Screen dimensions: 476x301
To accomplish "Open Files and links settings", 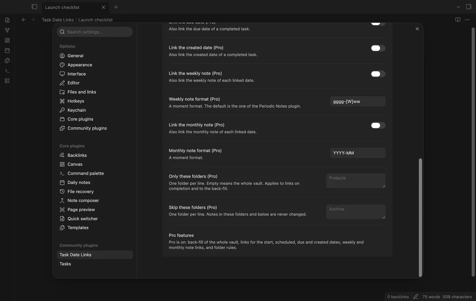I will (95, 92).
